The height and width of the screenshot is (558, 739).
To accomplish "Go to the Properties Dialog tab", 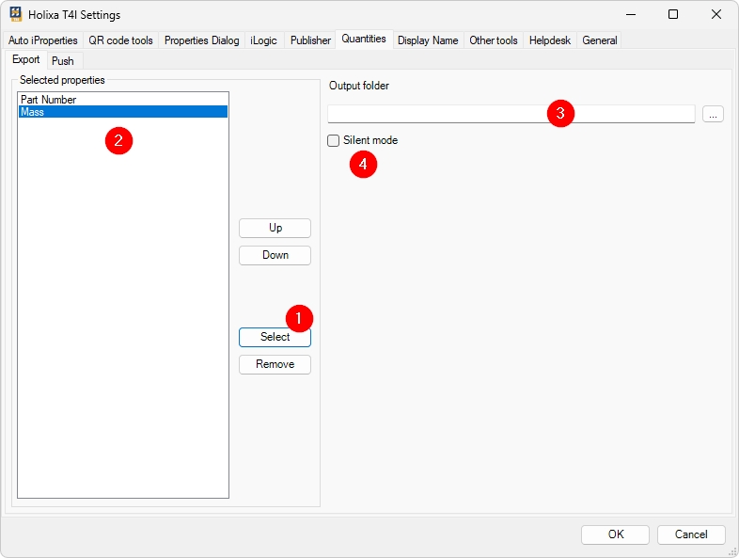I will (201, 40).
